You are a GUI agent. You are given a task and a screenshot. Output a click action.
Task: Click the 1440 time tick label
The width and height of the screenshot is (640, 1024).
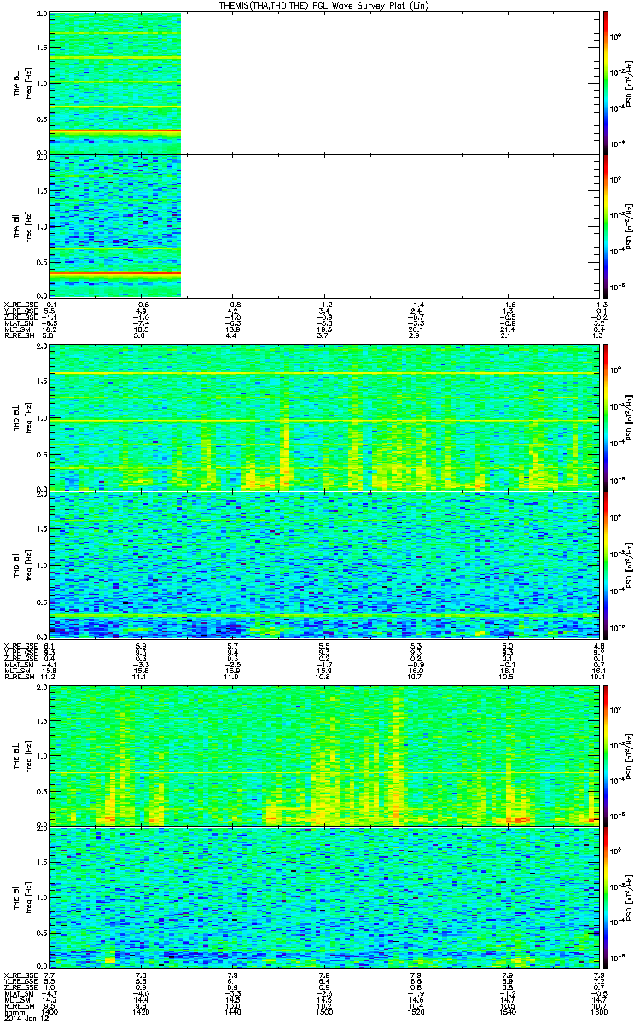tap(232, 1010)
